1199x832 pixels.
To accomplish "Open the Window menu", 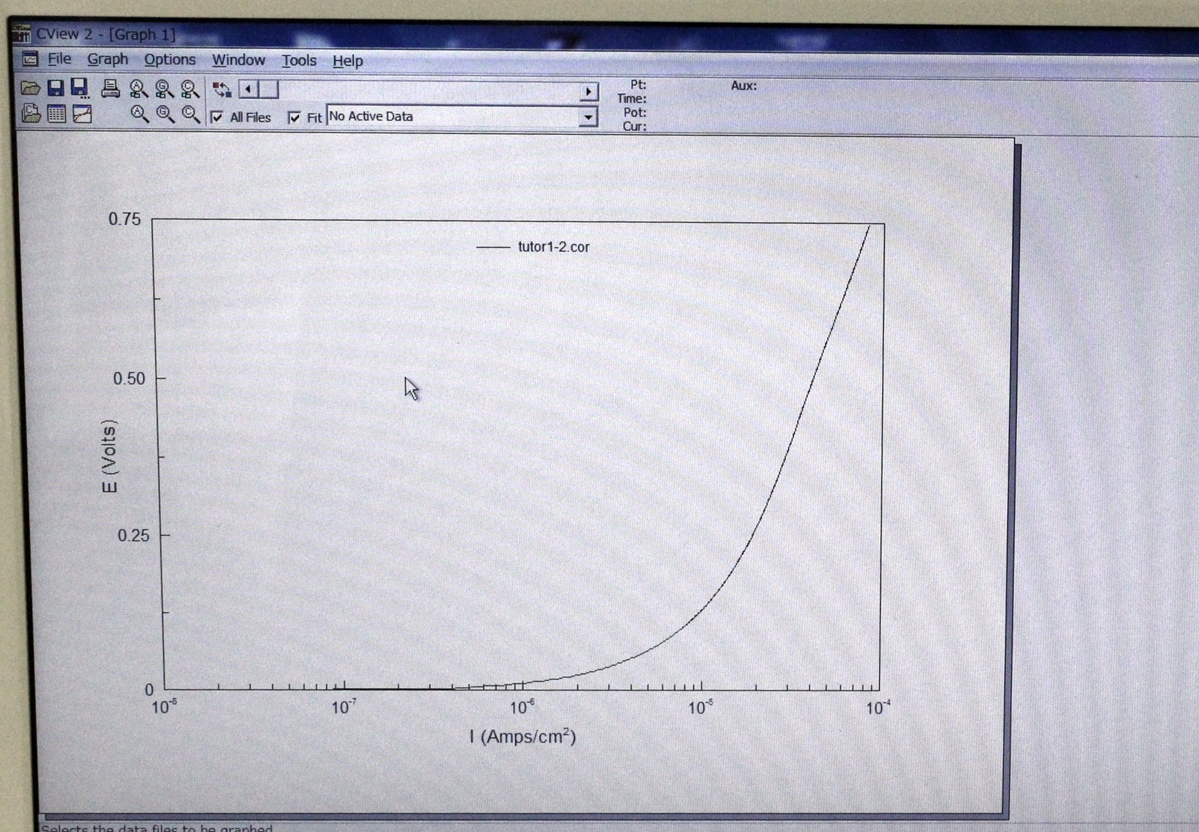I will (239, 60).
